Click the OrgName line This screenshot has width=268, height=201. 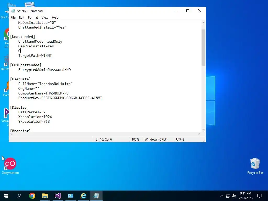[x=29, y=88]
